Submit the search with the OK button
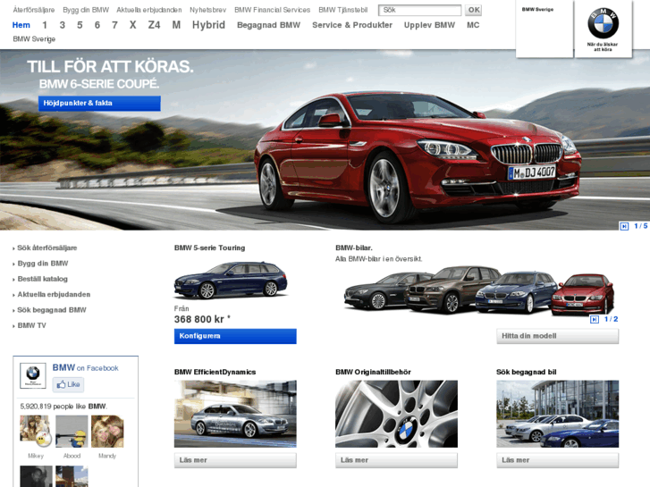Screen dimensions: 650x487 pyautogui.click(x=473, y=10)
